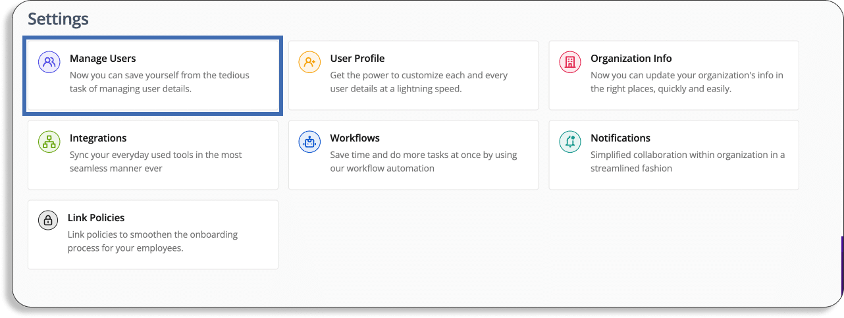Select the Link Policies heading
844x318 pixels.
pyautogui.click(x=96, y=218)
